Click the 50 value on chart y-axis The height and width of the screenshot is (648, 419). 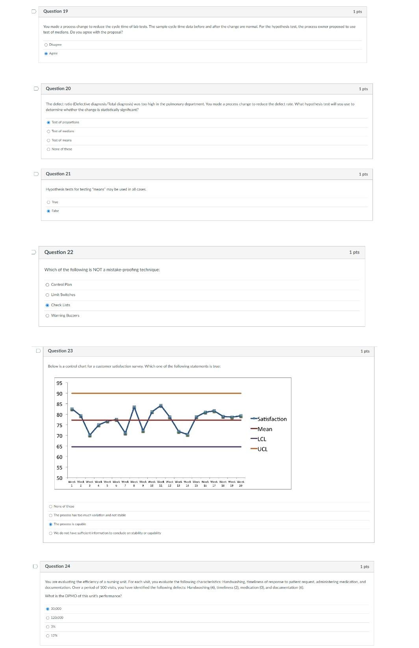click(59, 478)
